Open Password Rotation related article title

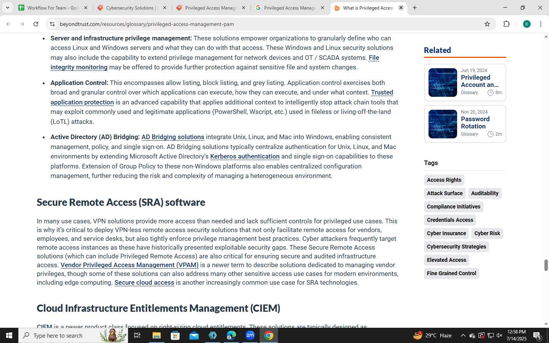click(x=475, y=123)
